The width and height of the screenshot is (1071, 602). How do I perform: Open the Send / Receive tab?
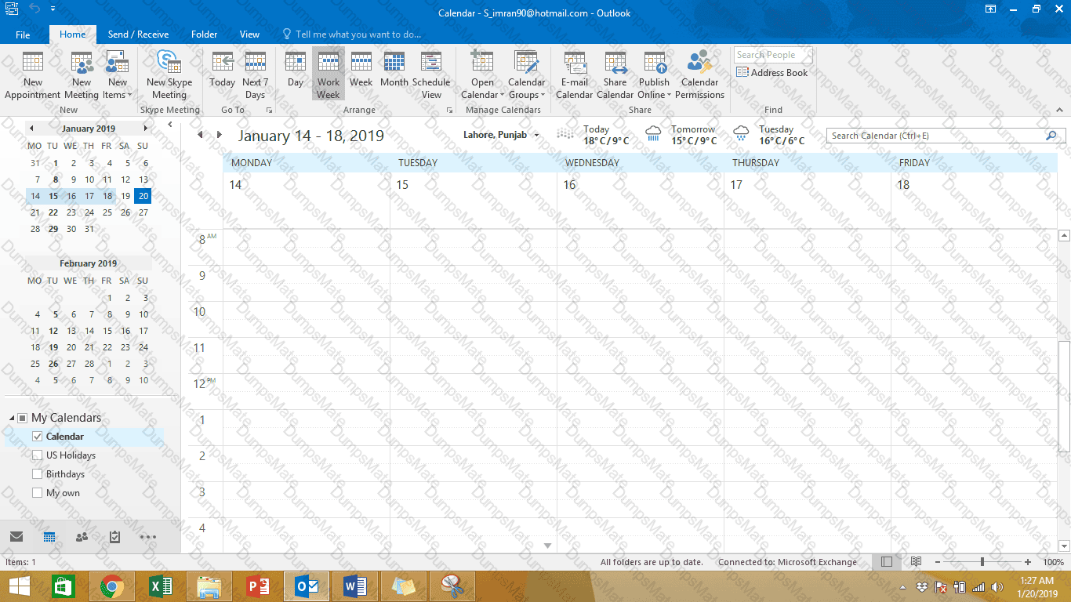(x=138, y=34)
